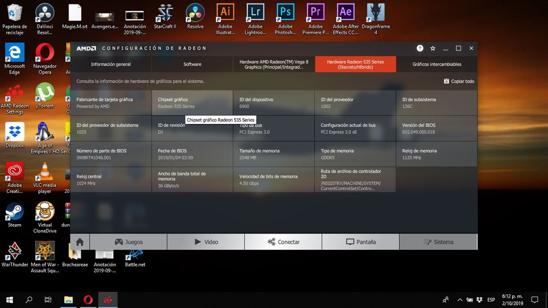Viewport: 548px width, 308px height.
Task: Select Dragonframe 4 desktop shortcut
Action: coord(376,19)
